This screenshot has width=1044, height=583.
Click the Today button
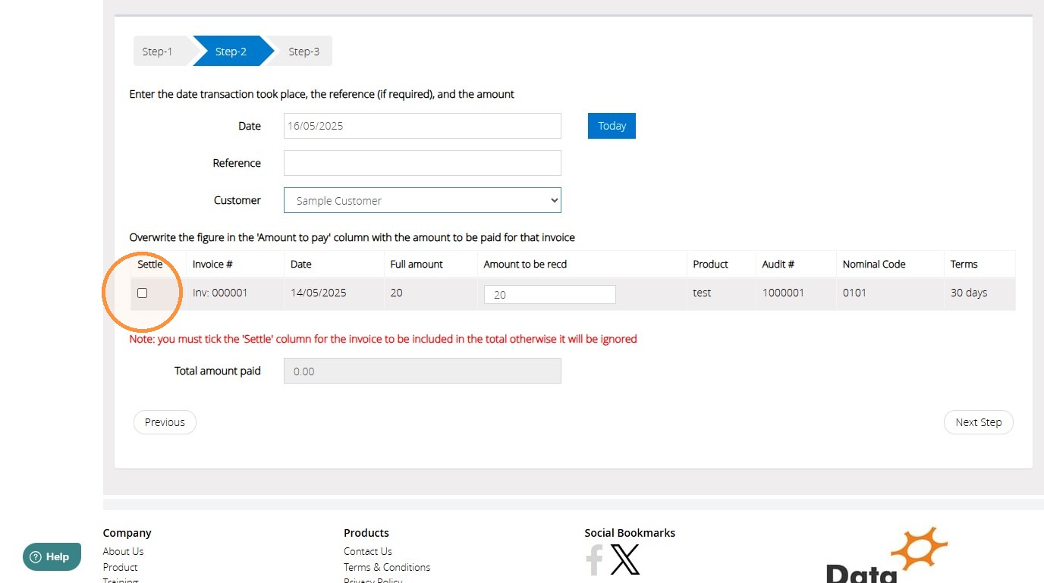coord(612,126)
